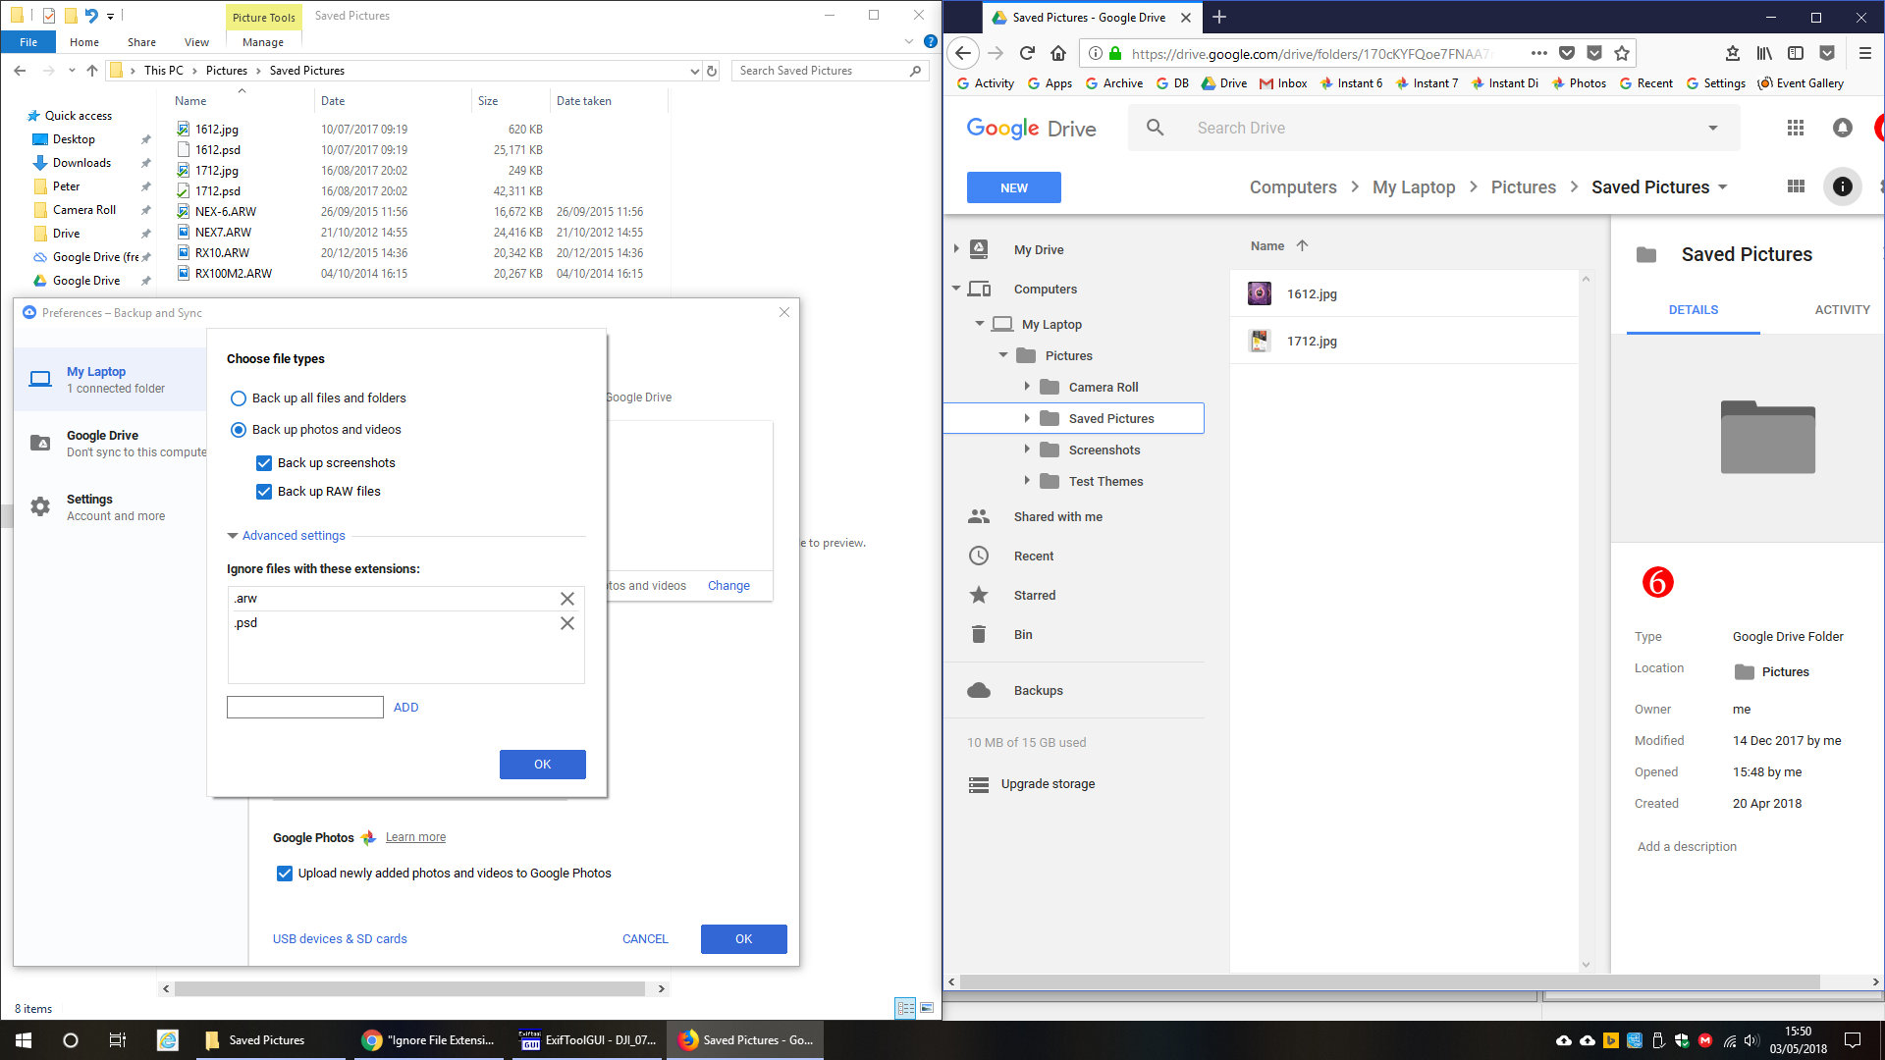Open USB devices & SD cards link
Viewport: 1885px width, 1060px height.
pos(340,939)
